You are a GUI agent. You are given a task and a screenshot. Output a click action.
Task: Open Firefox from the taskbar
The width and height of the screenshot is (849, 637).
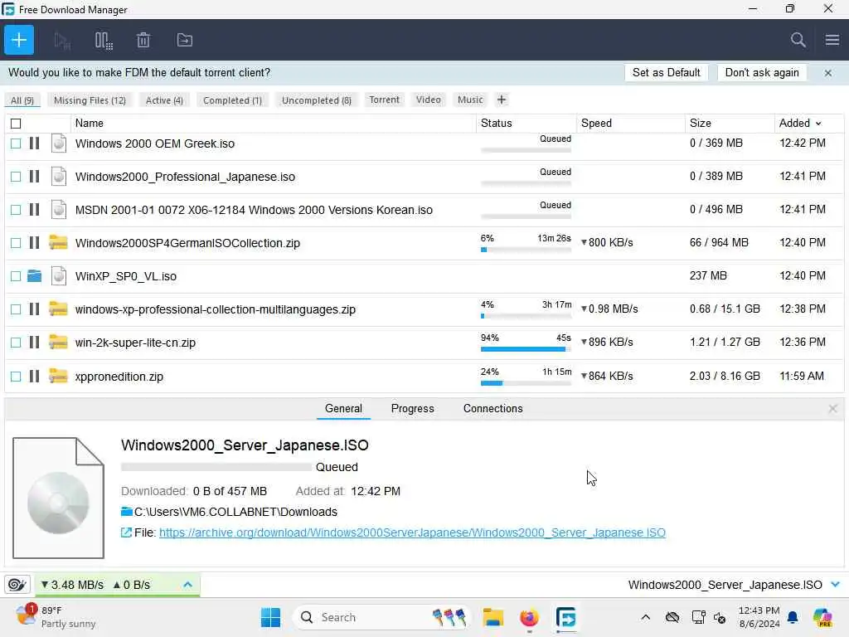[x=529, y=617]
